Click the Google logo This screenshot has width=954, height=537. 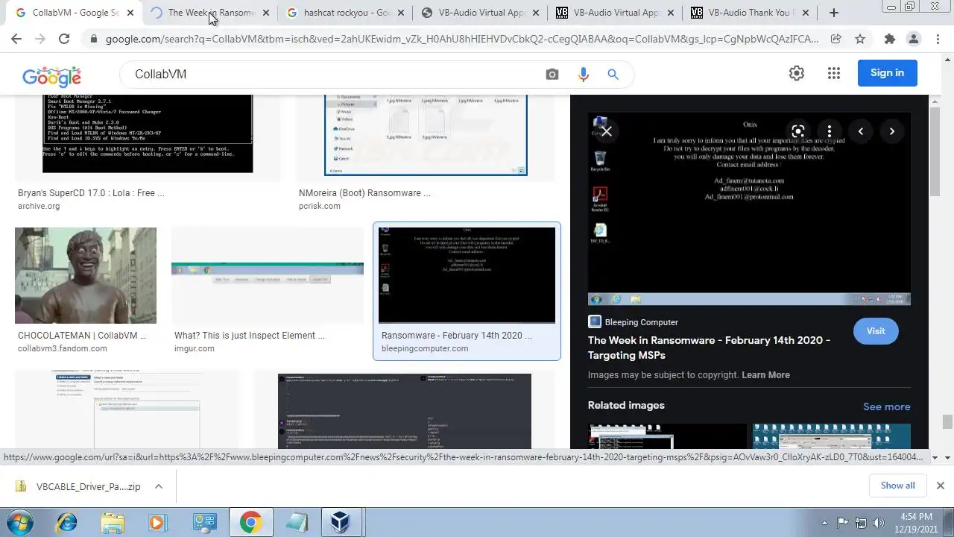pyautogui.click(x=51, y=75)
